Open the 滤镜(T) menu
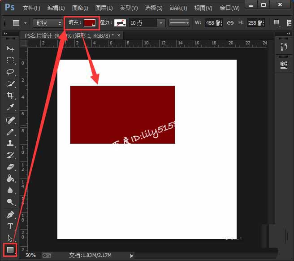The image size is (294, 261). click(178, 8)
